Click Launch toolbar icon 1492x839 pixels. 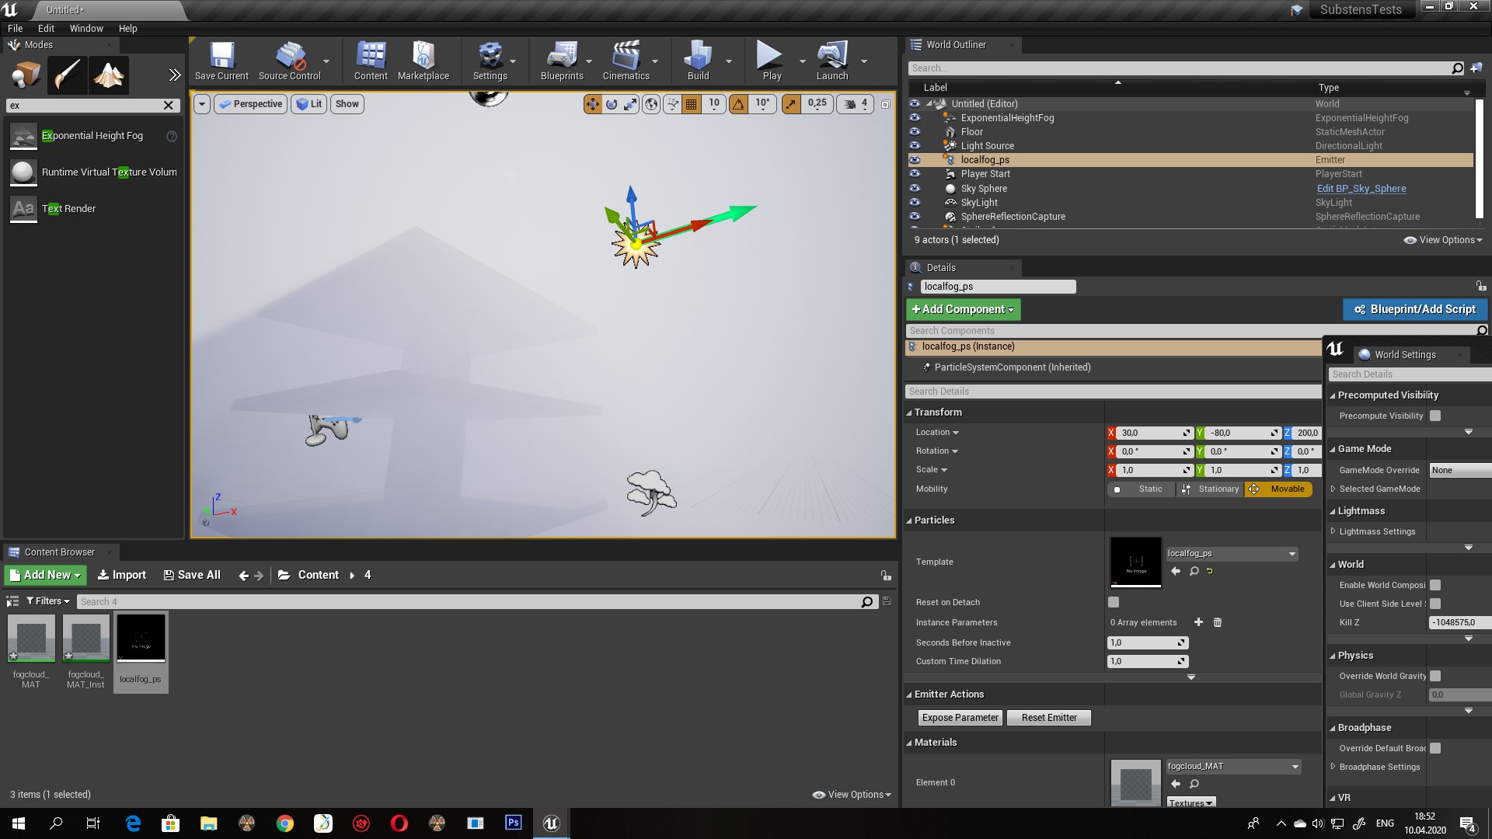(832, 61)
